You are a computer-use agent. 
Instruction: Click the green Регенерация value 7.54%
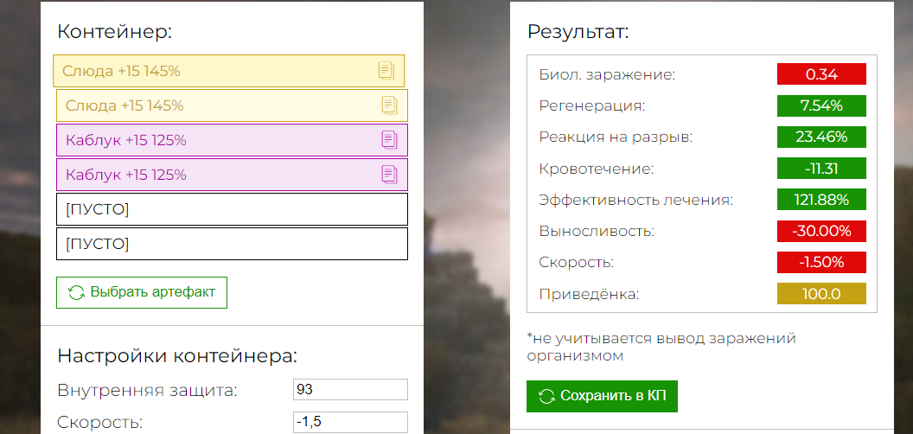(821, 105)
